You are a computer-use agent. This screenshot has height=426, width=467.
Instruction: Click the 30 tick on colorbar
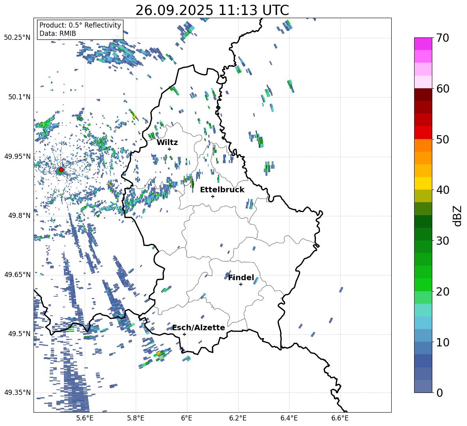[443, 241]
